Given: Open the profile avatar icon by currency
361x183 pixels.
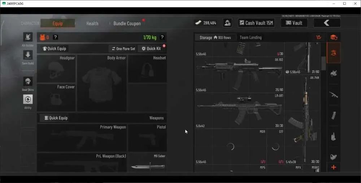Looking at the screenshot, I should tap(227, 23).
